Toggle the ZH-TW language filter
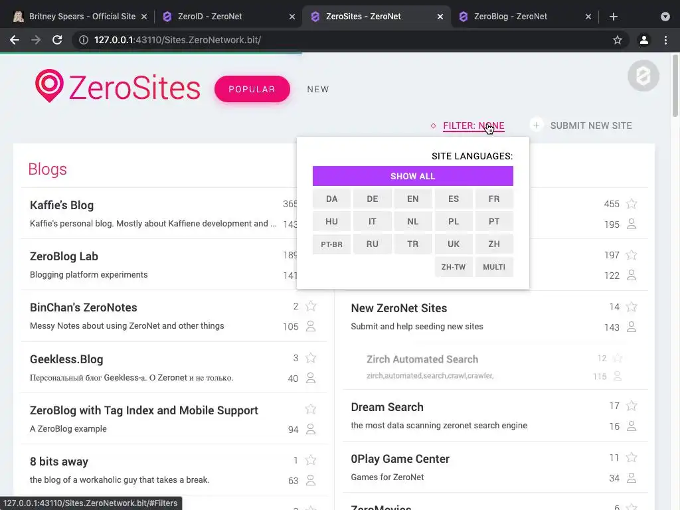Screen dimensions: 680x510 pos(453,267)
